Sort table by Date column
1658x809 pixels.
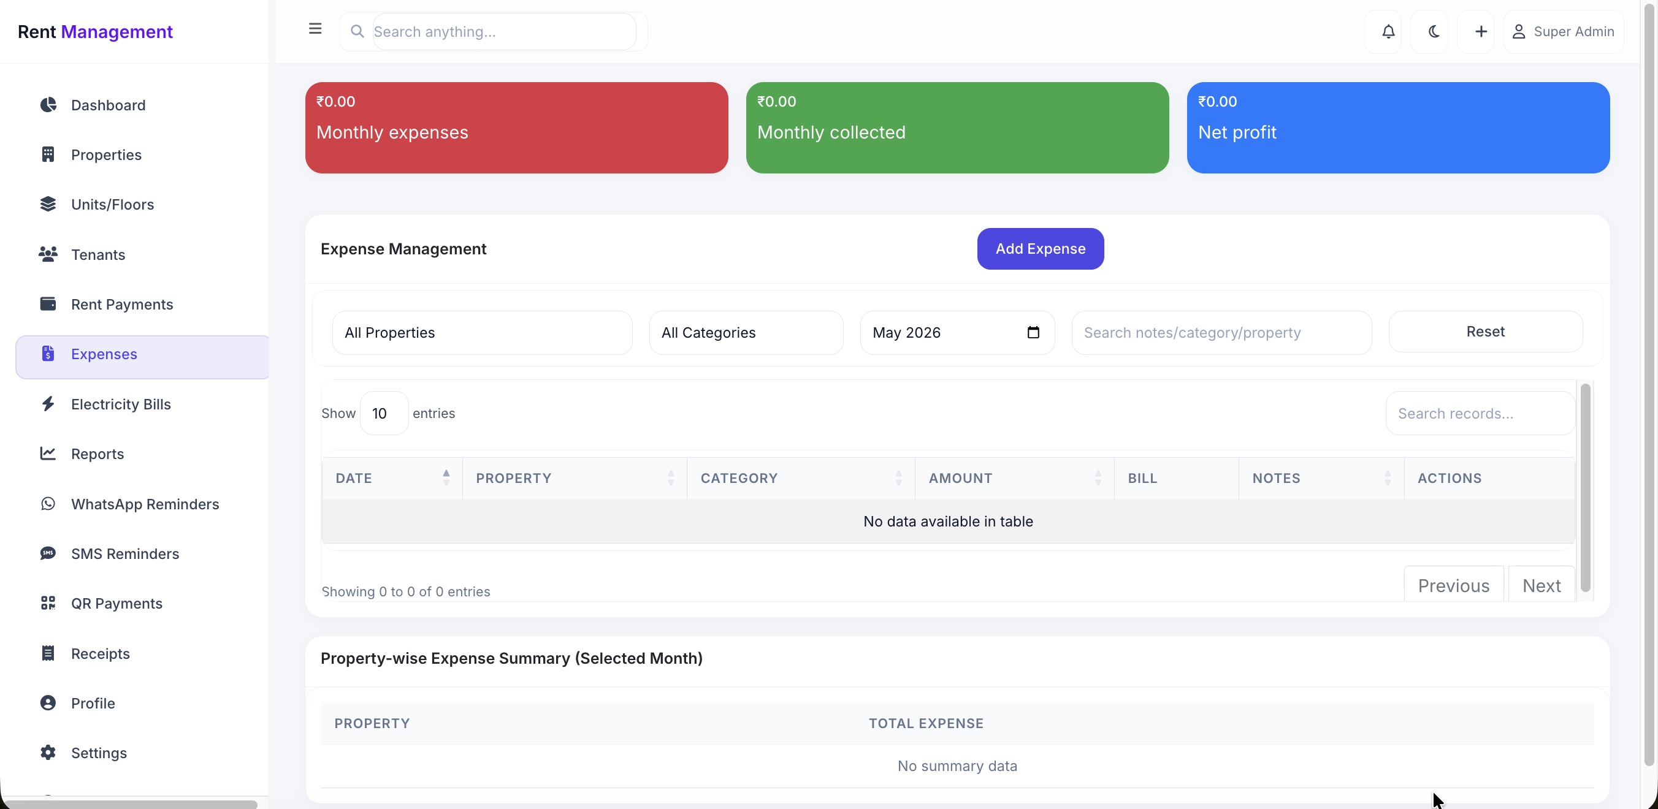coord(392,478)
